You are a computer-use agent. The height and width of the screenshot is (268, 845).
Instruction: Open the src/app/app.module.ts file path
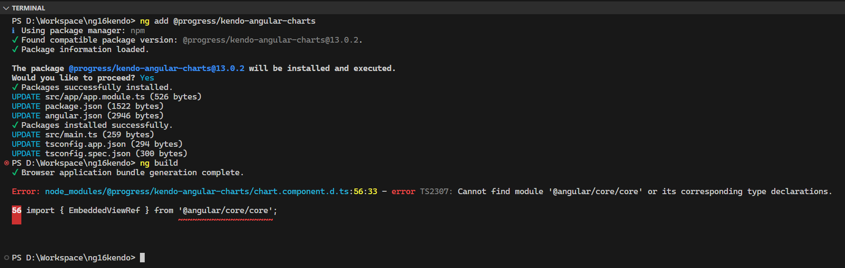point(95,97)
